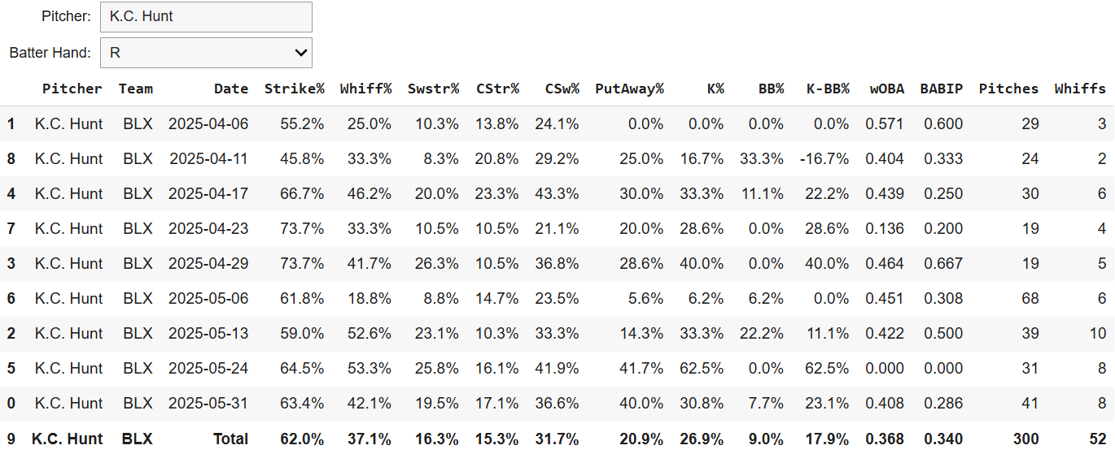This screenshot has width=1115, height=454.
Task: Open the Batter Hand dropdown
Action: 206,53
